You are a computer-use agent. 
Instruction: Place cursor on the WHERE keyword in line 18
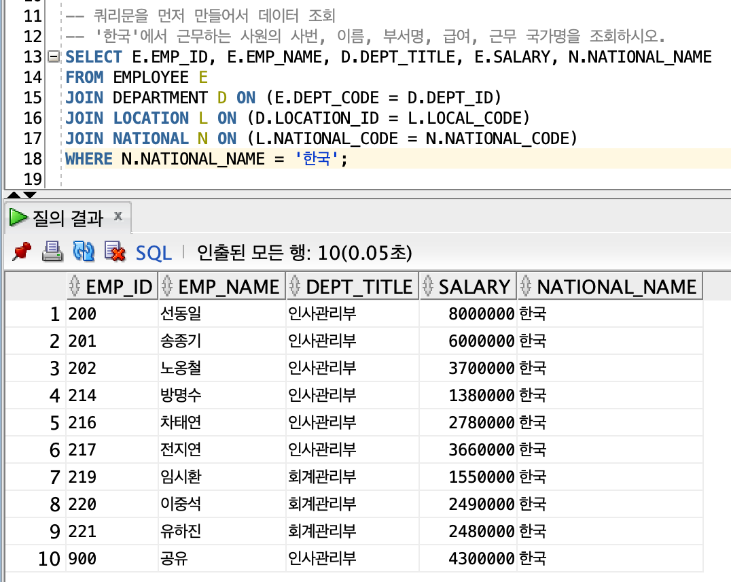coord(88,158)
